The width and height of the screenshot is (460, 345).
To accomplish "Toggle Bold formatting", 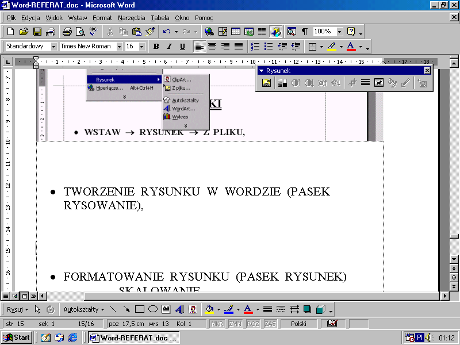I will pyautogui.click(x=156, y=47).
